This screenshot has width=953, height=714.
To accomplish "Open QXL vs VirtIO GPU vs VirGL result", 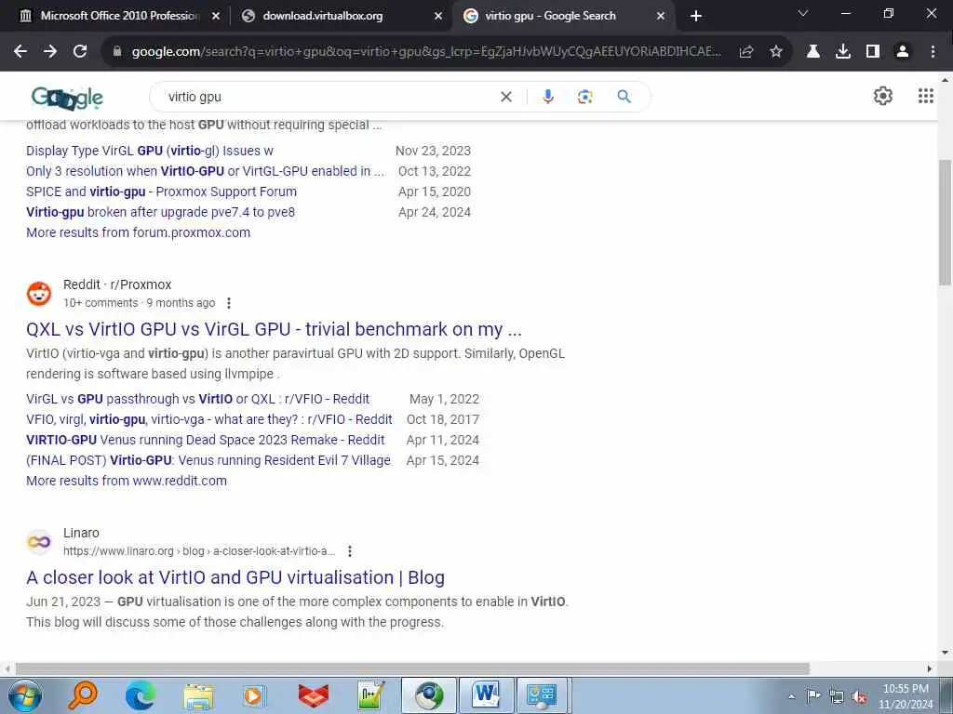I will click(x=274, y=329).
